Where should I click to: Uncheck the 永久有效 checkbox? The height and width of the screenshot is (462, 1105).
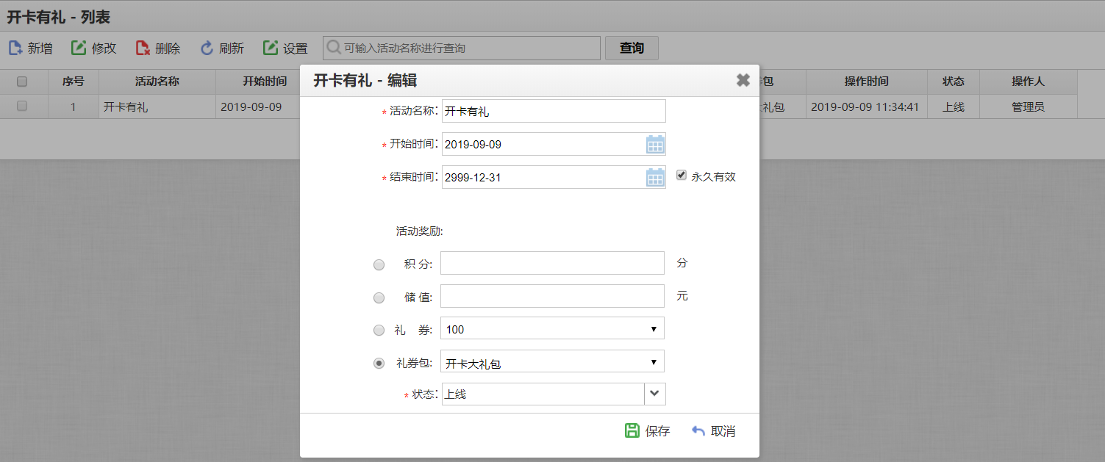pyautogui.click(x=682, y=176)
